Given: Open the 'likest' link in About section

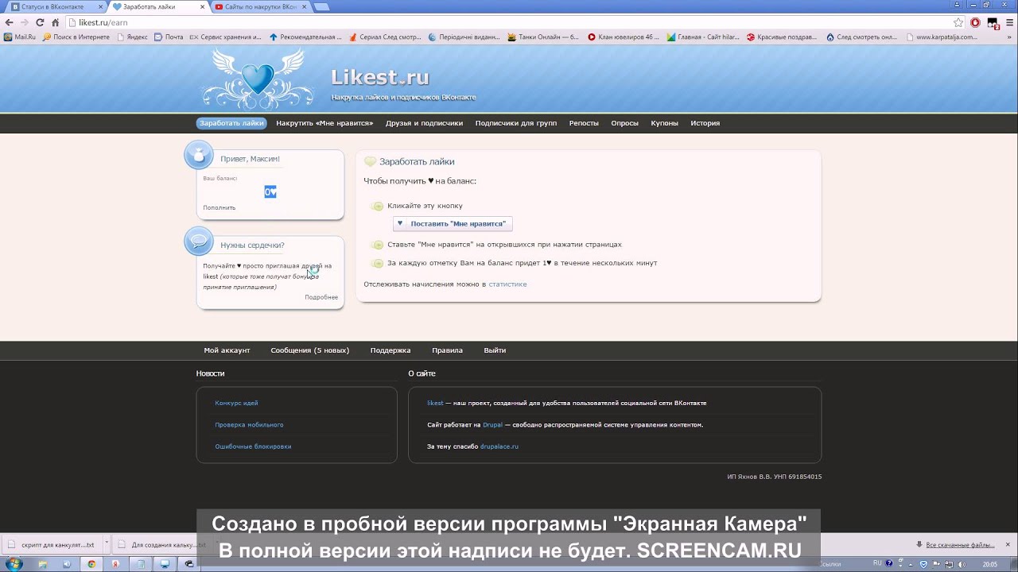Looking at the screenshot, I should click(435, 403).
